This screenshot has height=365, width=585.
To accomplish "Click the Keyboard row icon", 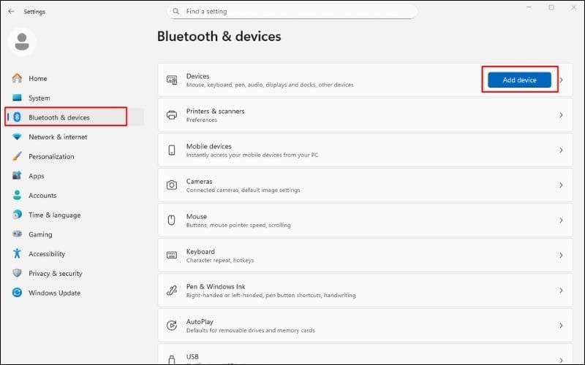I will point(172,255).
